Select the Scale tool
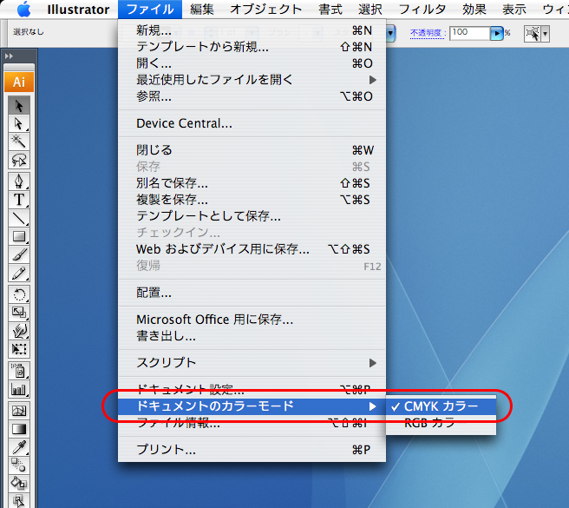569x508 pixels. tap(19, 313)
